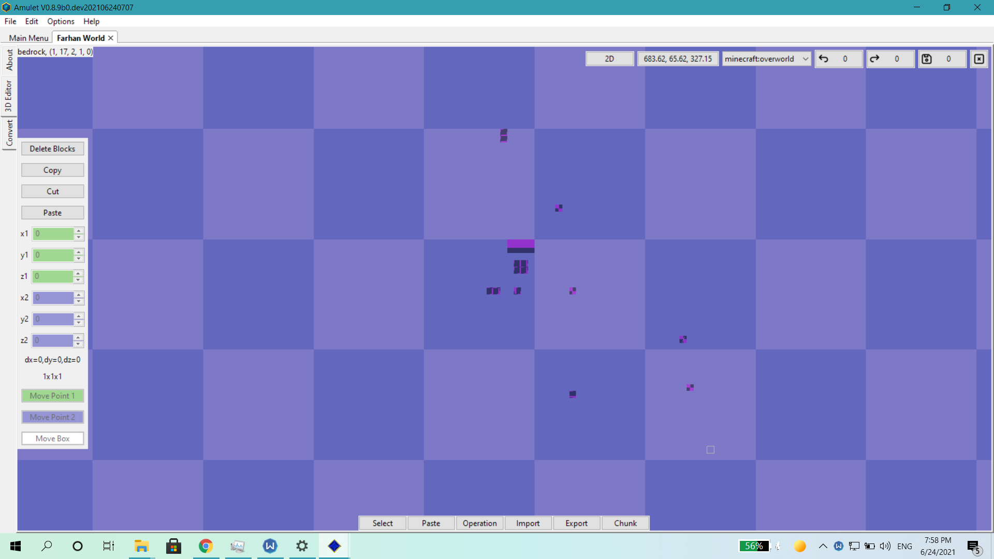Open the Options menu
Image resolution: width=994 pixels, height=559 pixels.
(x=61, y=21)
